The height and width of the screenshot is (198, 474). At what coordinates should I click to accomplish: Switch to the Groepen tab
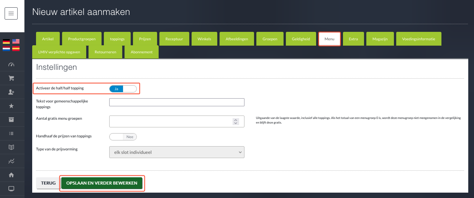click(x=270, y=39)
